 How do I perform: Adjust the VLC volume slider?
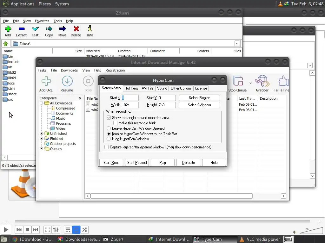tap(311, 231)
